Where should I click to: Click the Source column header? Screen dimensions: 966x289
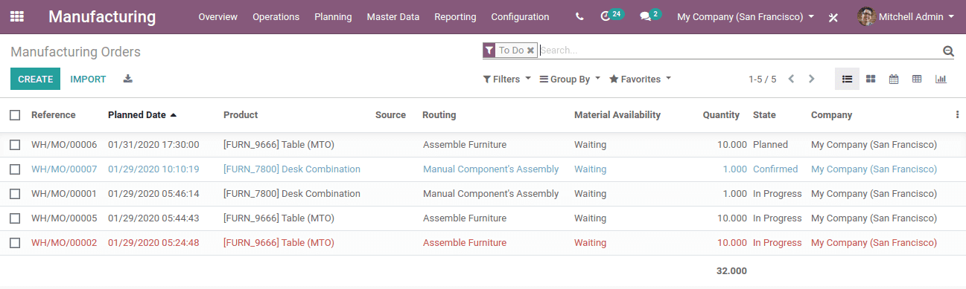[390, 114]
